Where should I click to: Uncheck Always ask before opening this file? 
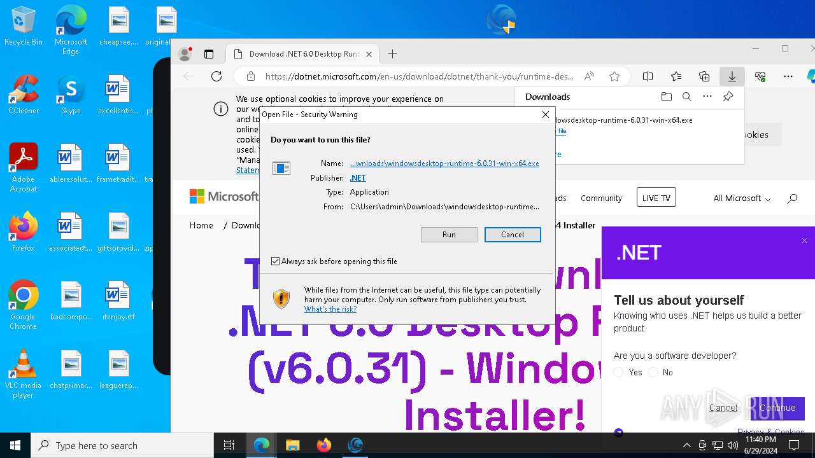(x=275, y=261)
